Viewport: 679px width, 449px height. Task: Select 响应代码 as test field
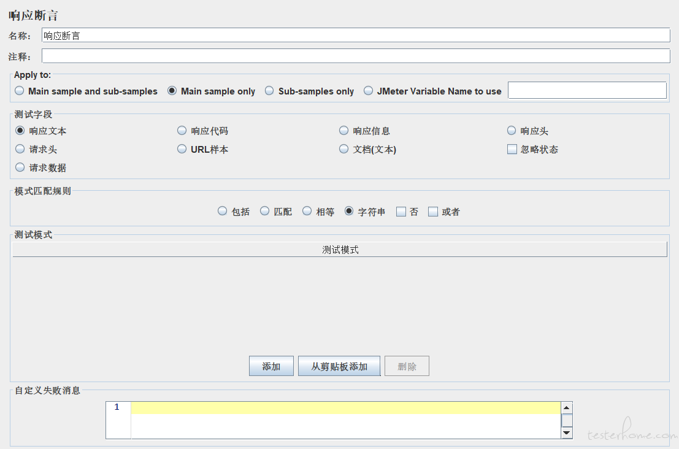[182, 131]
